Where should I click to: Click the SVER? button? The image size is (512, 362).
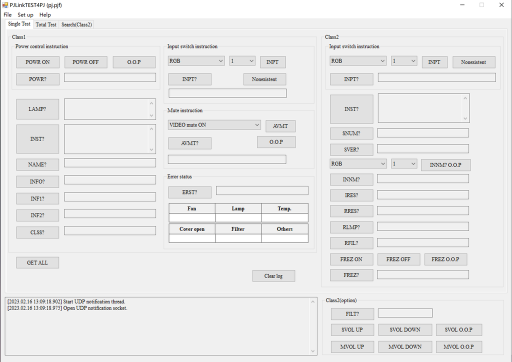[x=351, y=149]
